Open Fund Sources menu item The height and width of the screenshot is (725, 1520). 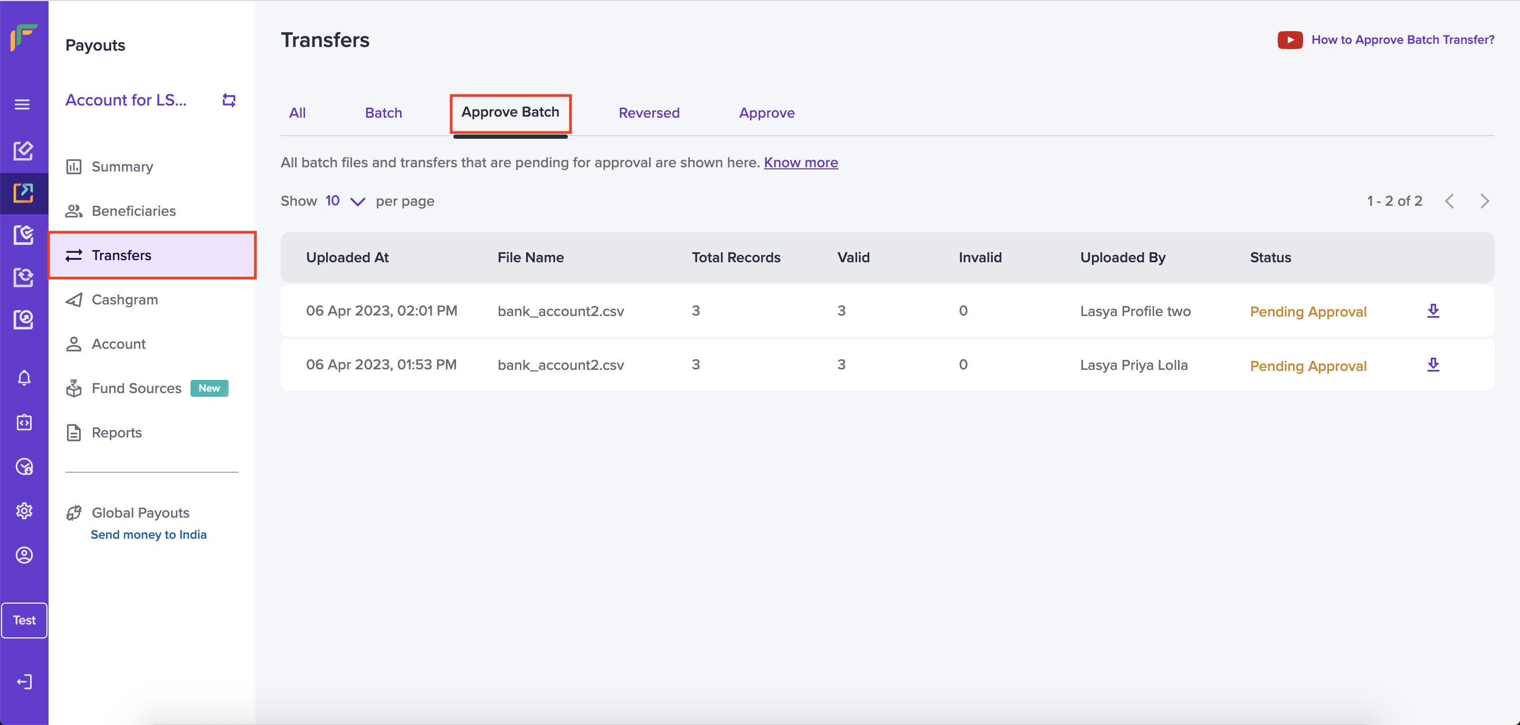(136, 388)
